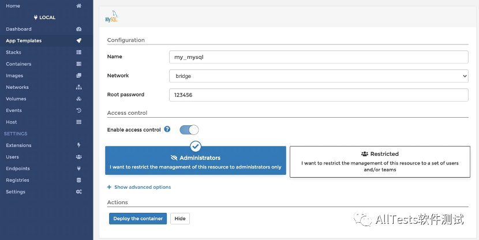Click the access control help question icon
The width and height of the screenshot is (479, 240).
167,129
